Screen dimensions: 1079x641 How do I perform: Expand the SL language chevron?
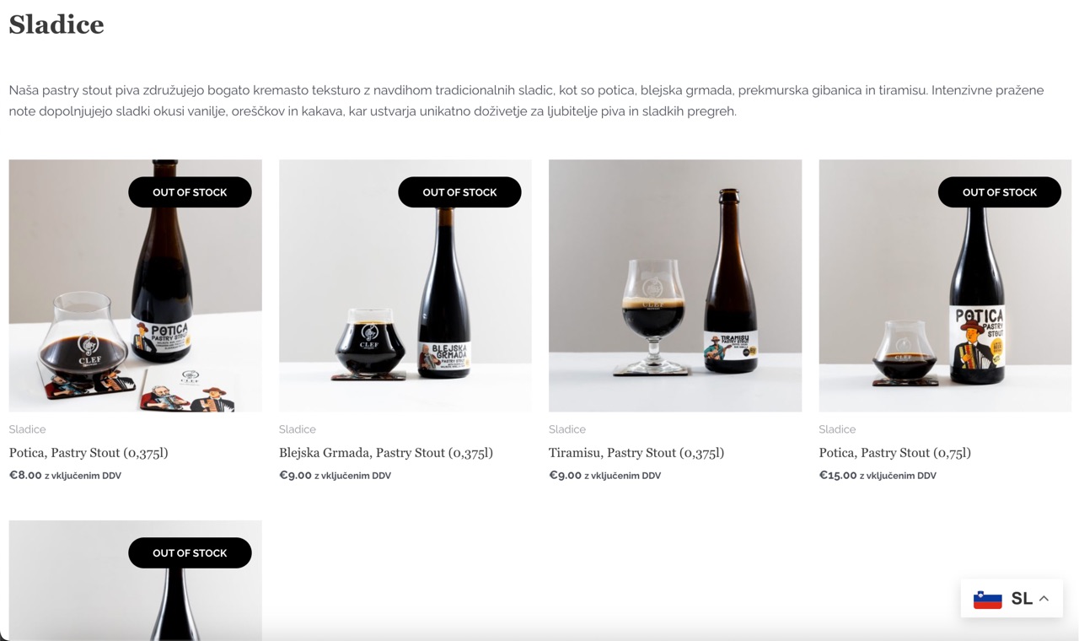(1044, 599)
